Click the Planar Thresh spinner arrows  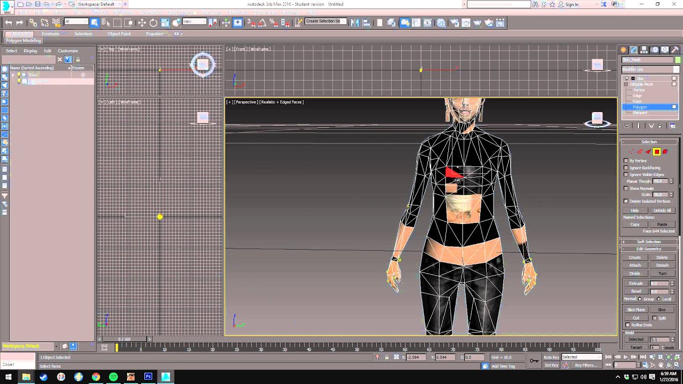[x=671, y=181]
